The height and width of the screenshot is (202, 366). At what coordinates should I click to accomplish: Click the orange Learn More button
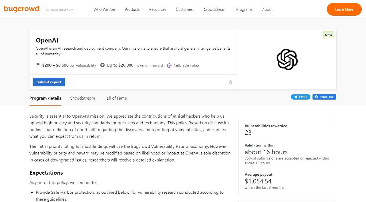pos(344,9)
